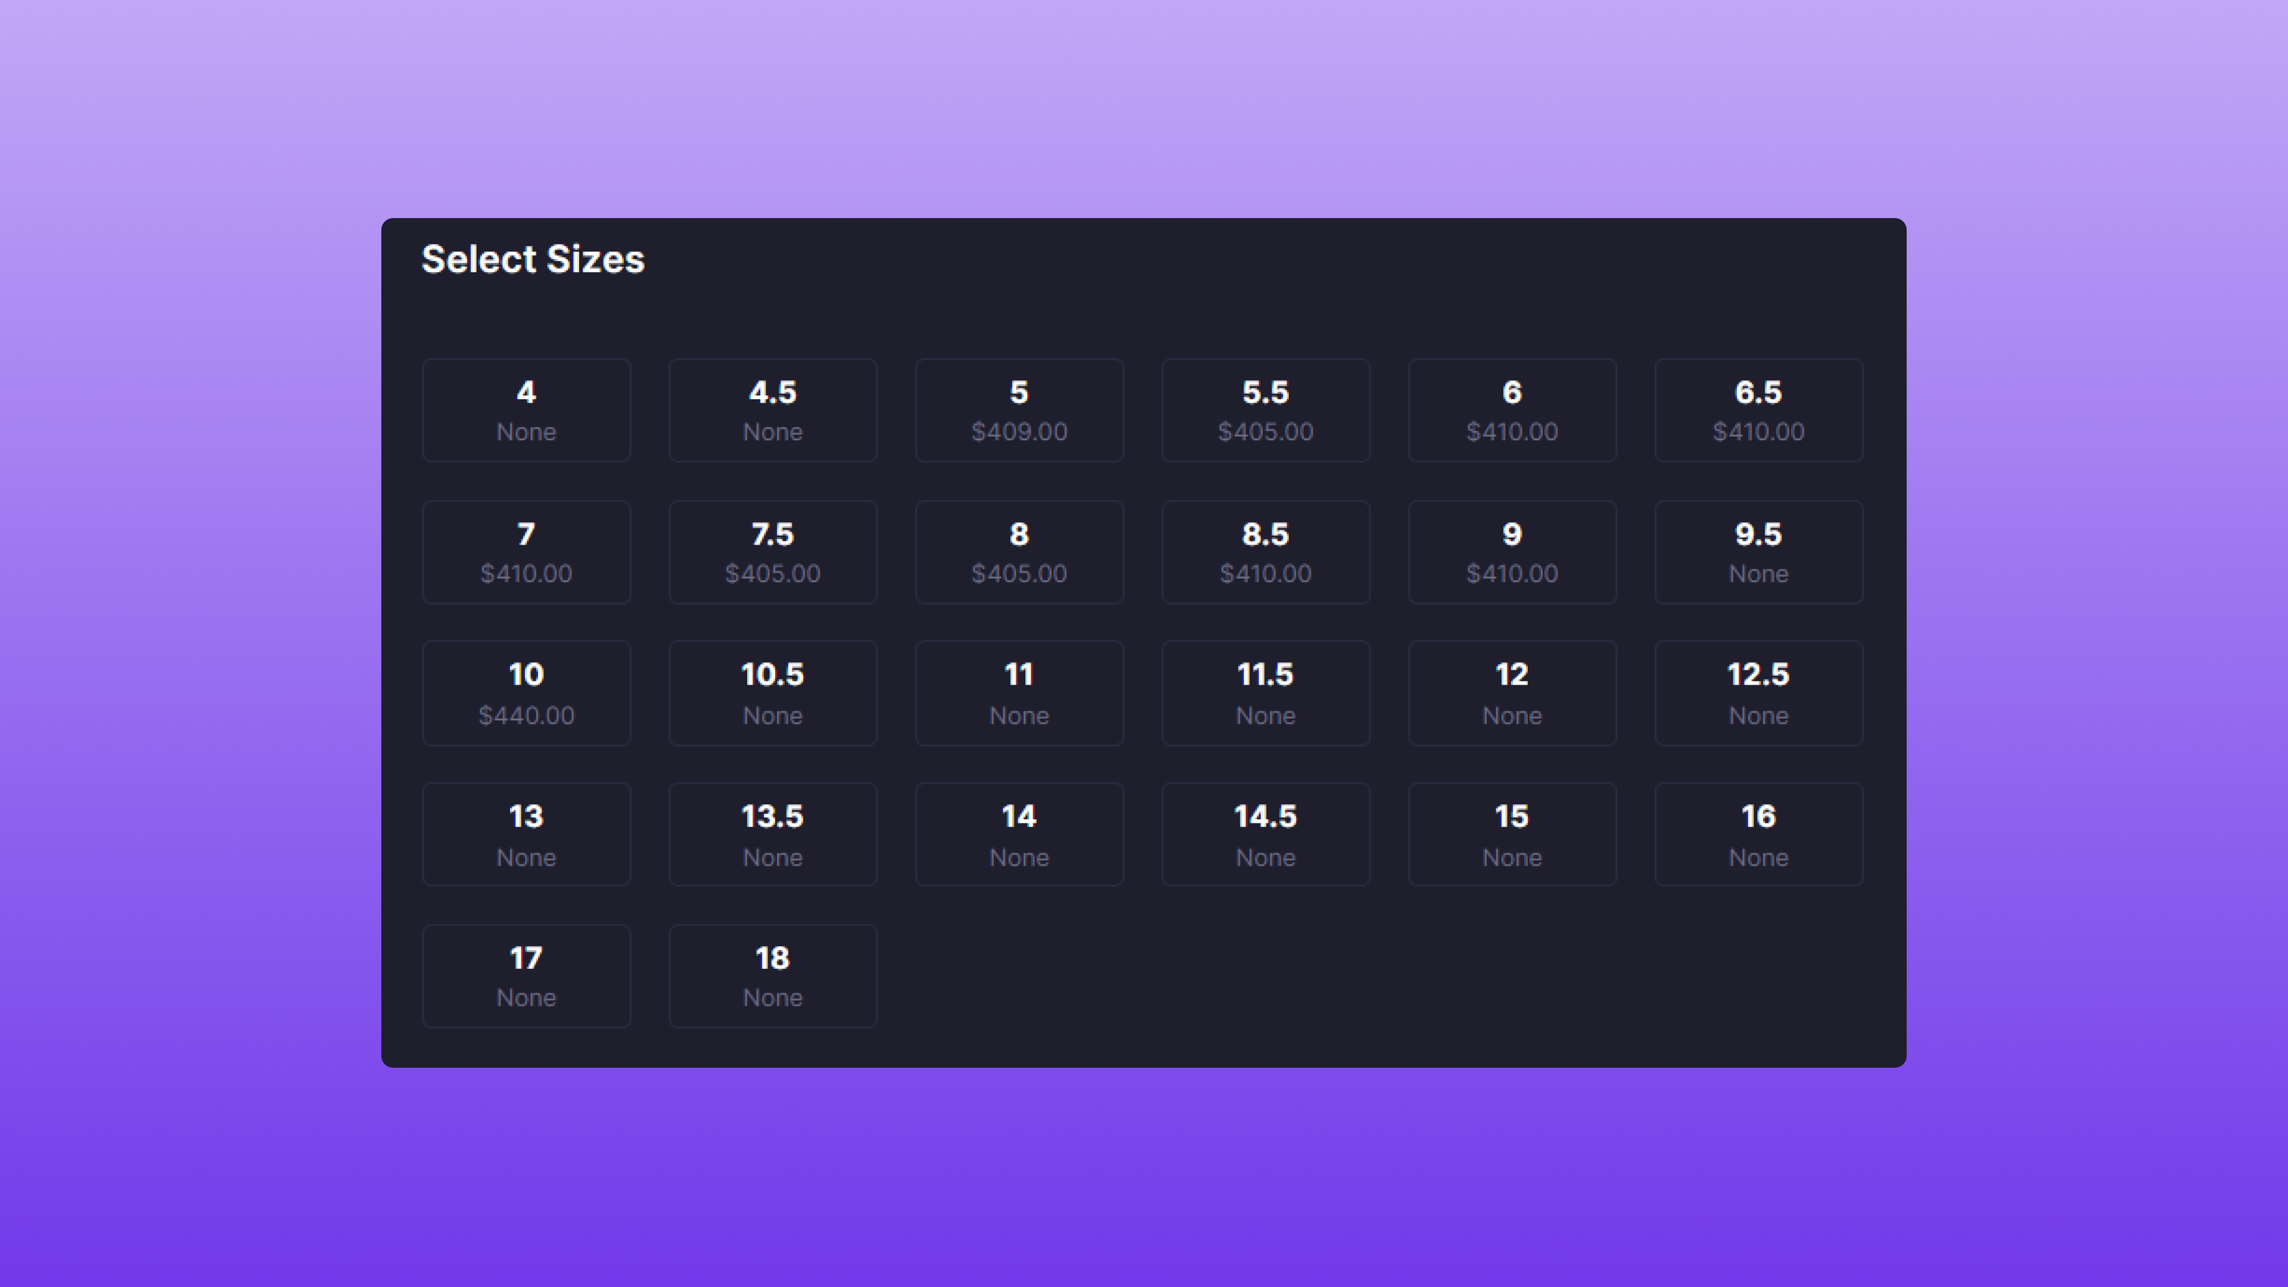This screenshot has width=2288, height=1287.
Task: Pick size 12.5 option
Action: pos(1758,693)
